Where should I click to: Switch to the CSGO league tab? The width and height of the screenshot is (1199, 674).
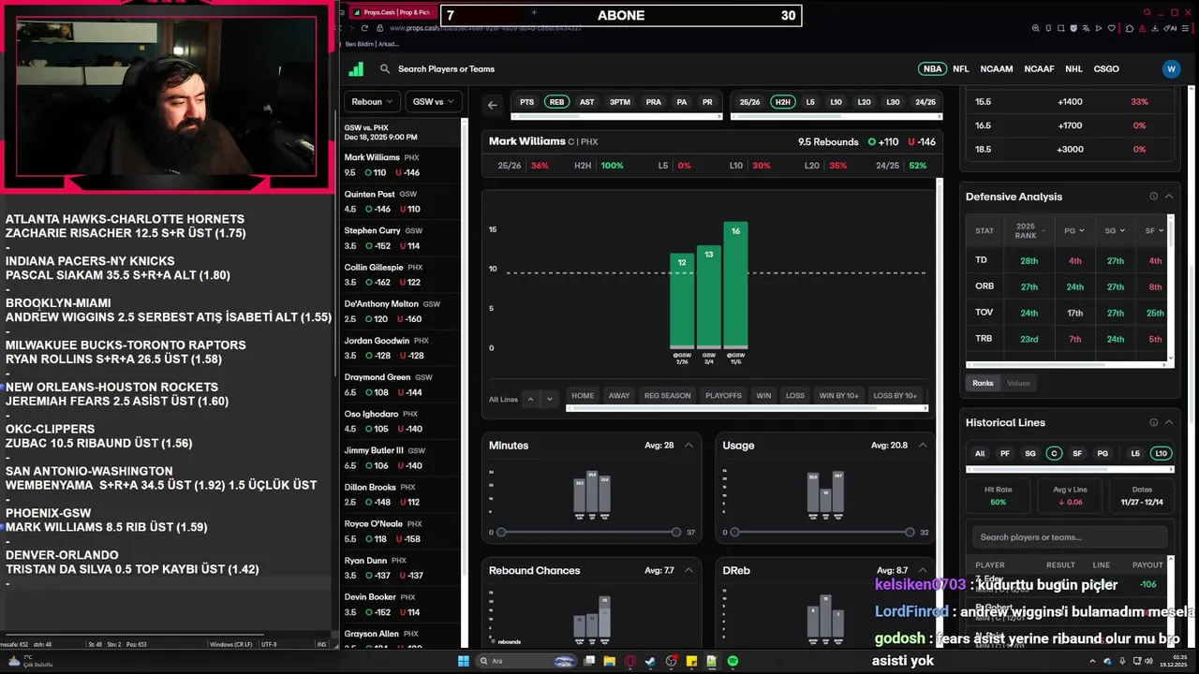pyautogui.click(x=1106, y=68)
